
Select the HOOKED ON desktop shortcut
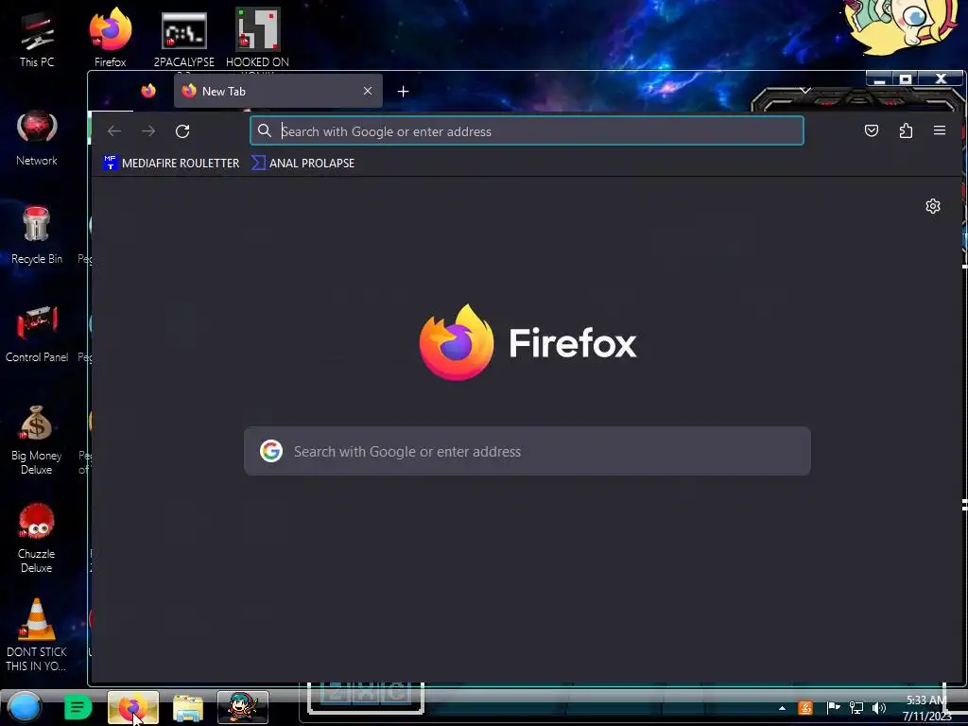coord(257,38)
